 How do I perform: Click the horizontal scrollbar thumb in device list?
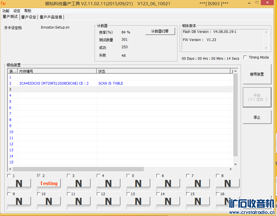click(78, 169)
